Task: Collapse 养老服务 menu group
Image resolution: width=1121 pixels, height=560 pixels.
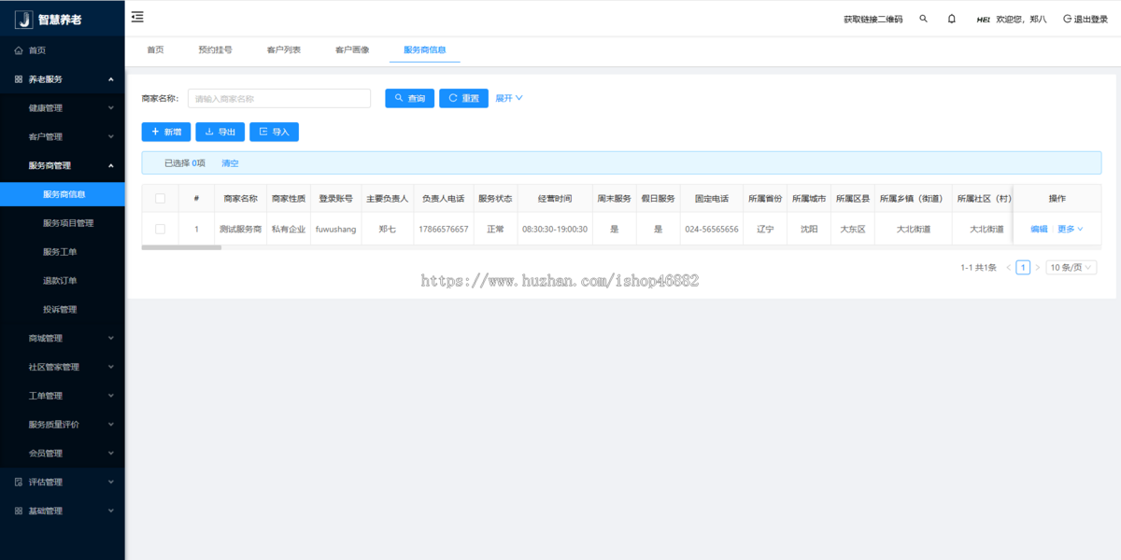Action: click(x=62, y=79)
